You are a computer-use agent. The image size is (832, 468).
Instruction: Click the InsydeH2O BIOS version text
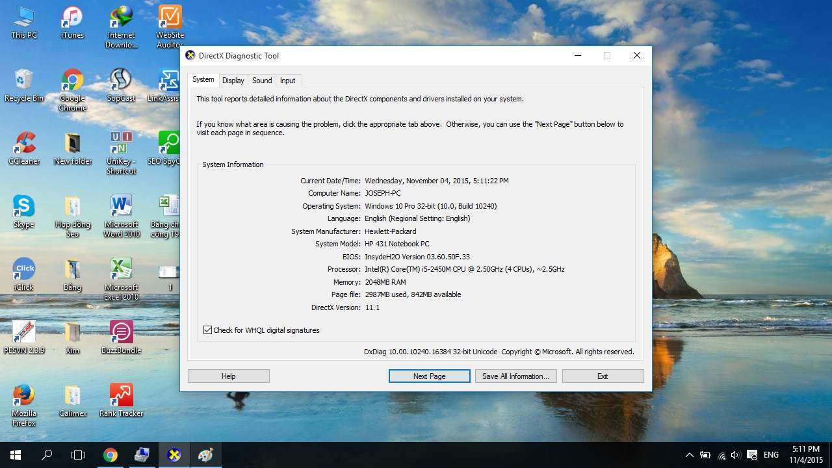tap(417, 257)
